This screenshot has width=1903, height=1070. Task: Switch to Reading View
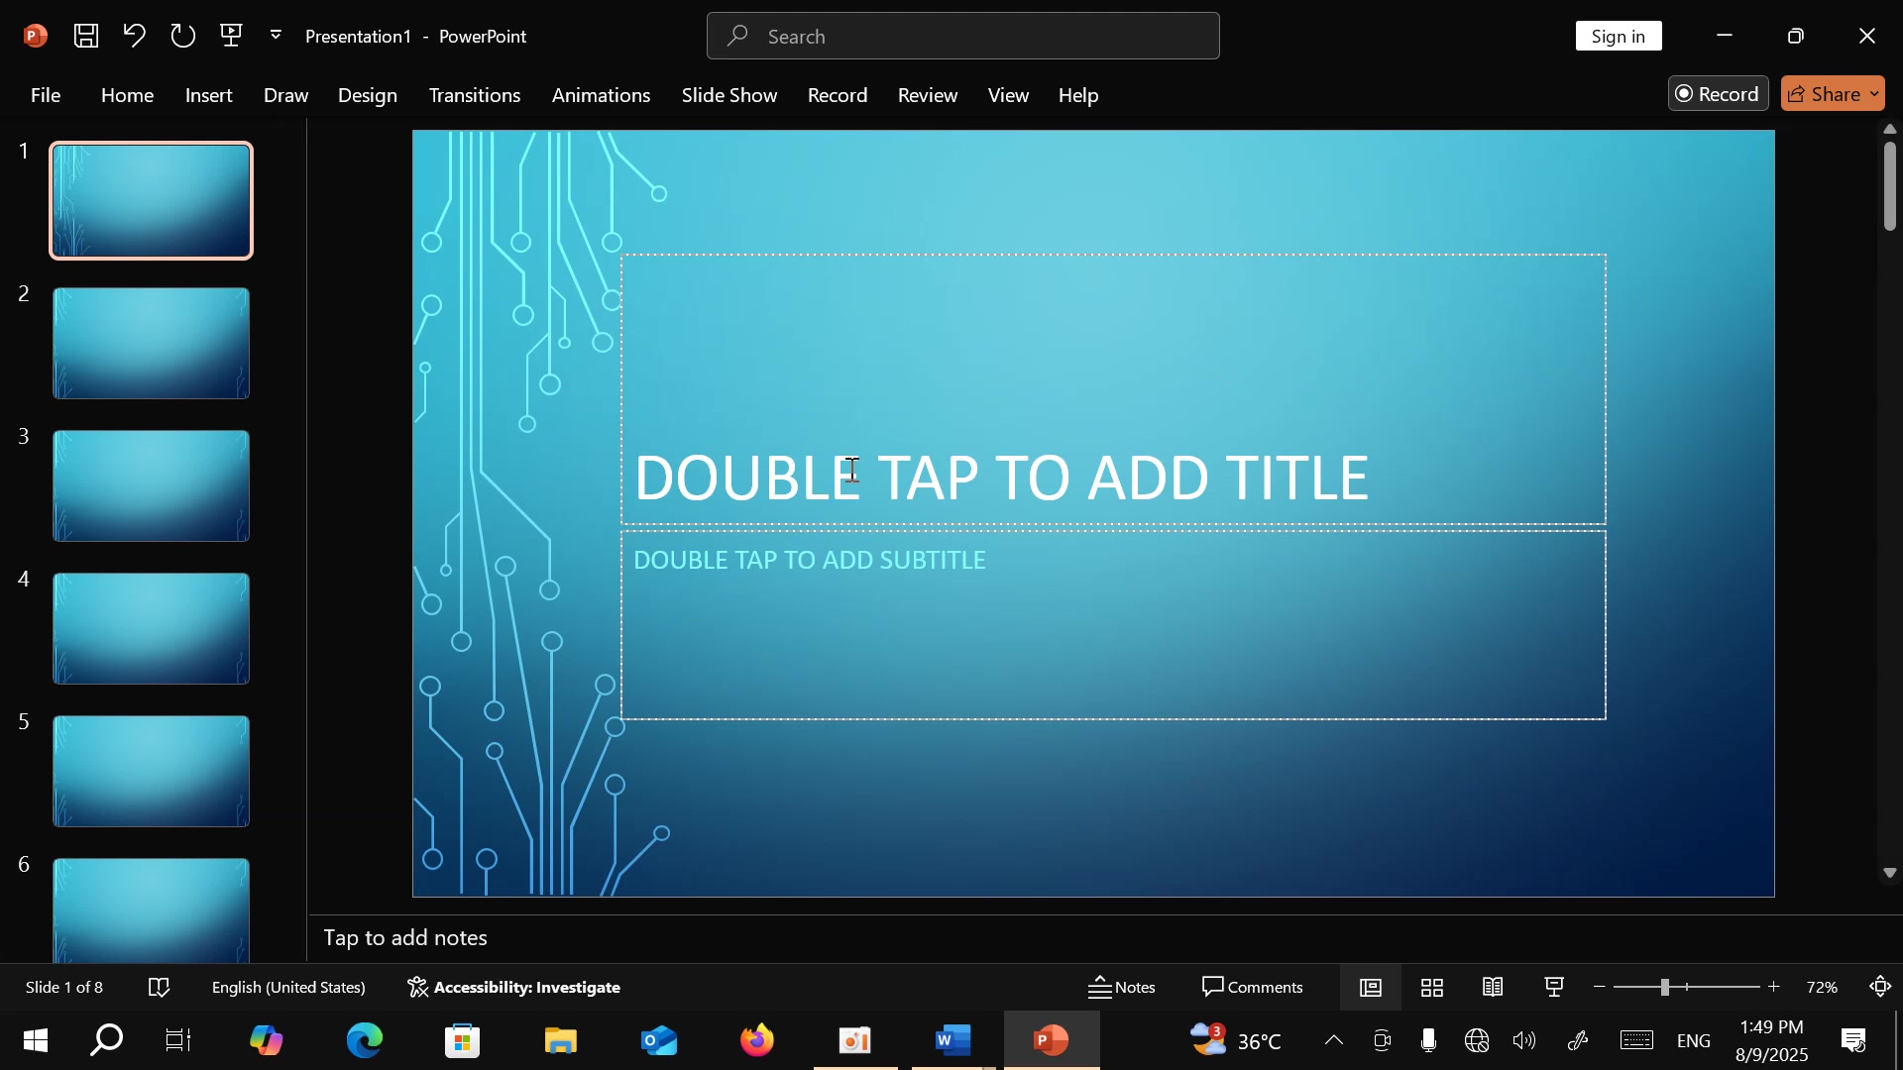[x=1494, y=988]
